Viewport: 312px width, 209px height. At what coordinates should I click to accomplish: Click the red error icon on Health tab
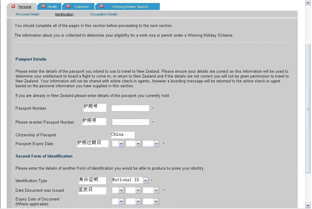click(x=43, y=6)
